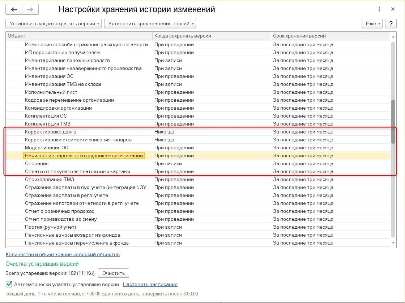Select row 'Инвентаризация ТМЗ на складе'

coord(198,84)
